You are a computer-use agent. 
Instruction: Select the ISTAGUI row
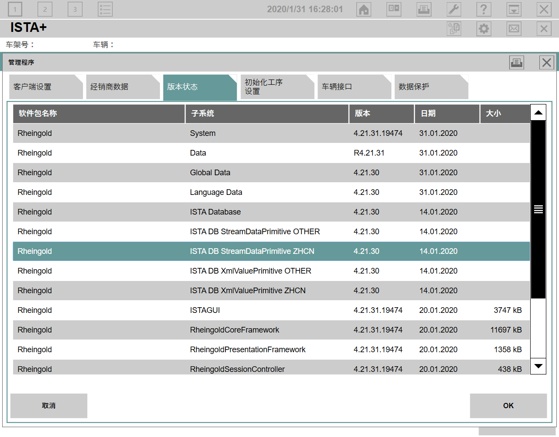(x=271, y=310)
